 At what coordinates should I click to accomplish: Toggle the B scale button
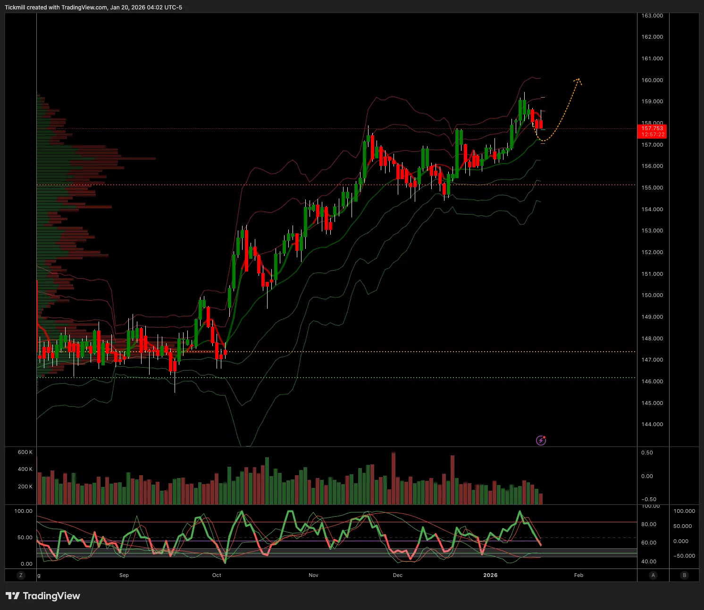coord(684,575)
